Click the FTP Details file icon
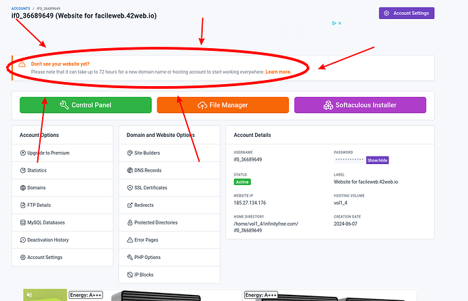 pyautogui.click(x=22, y=205)
